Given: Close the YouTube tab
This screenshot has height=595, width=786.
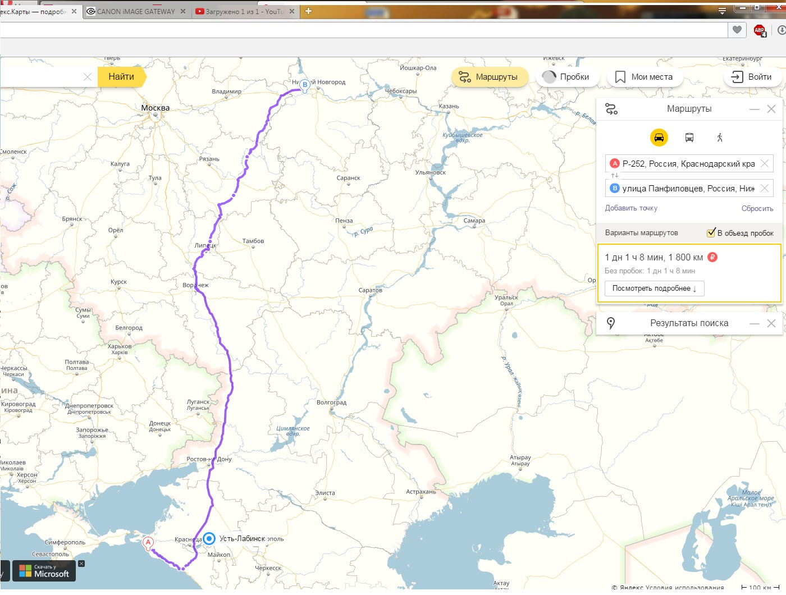Looking at the screenshot, I should point(292,11).
